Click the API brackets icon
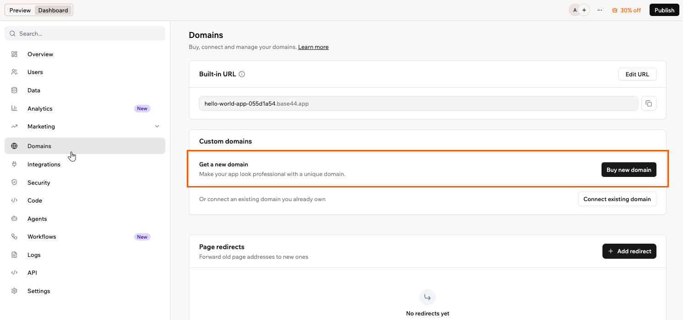The height and width of the screenshot is (320, 683). click(x=14, y=273)
